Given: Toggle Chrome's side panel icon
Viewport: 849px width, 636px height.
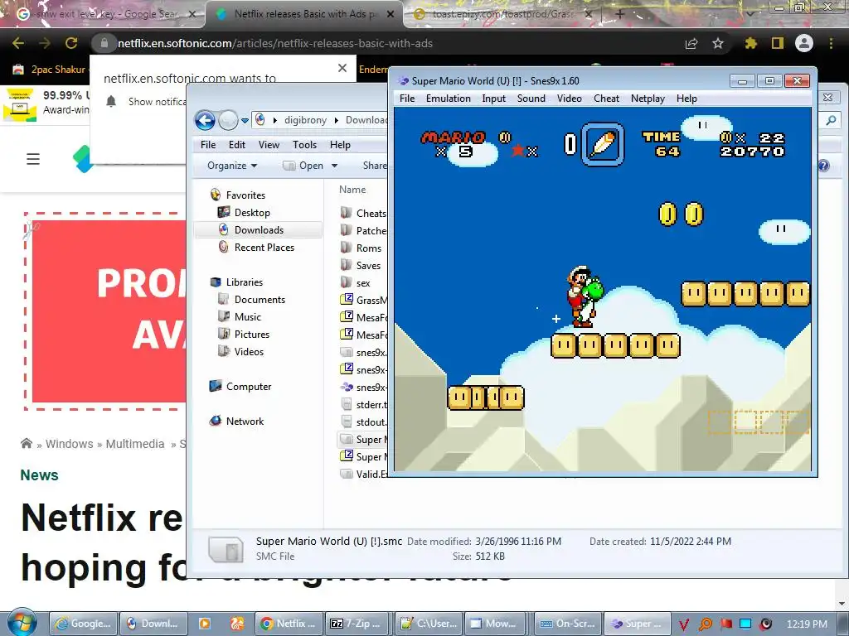Looking at the screenshot, I should point(777,43).
